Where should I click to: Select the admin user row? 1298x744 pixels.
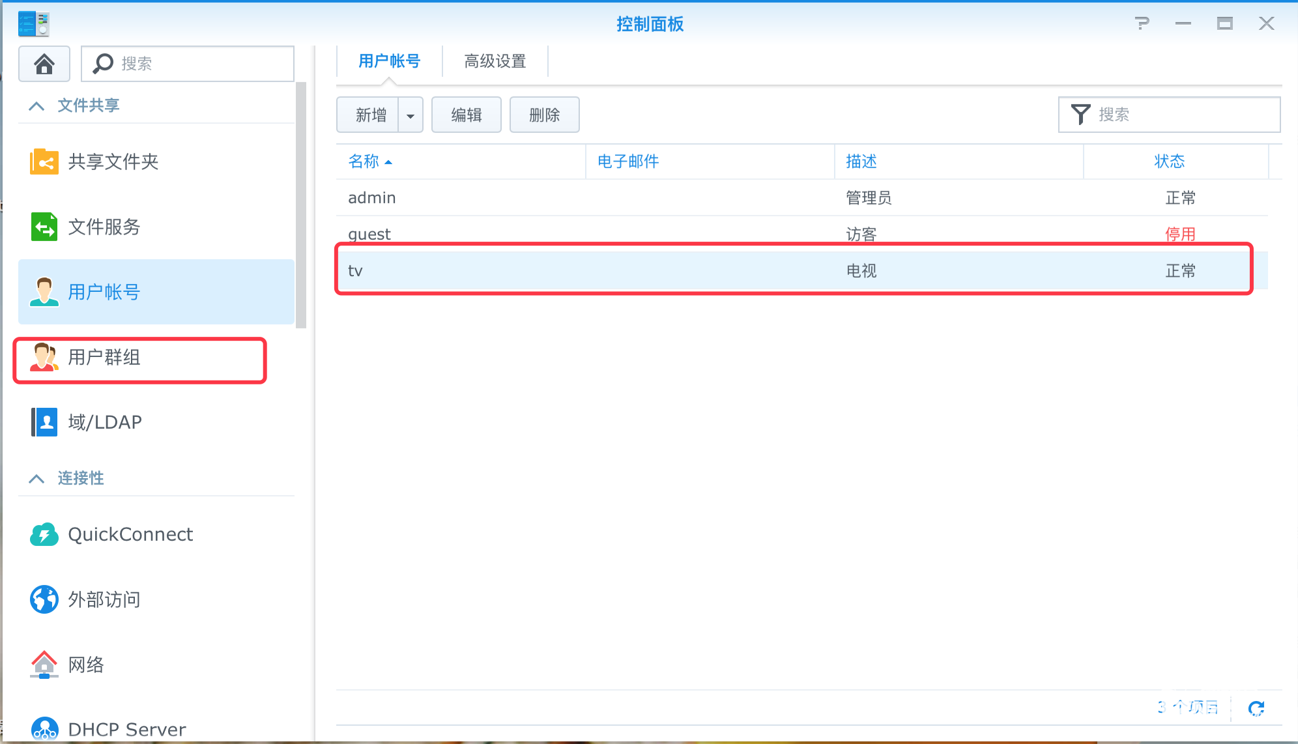coord(803,198)
